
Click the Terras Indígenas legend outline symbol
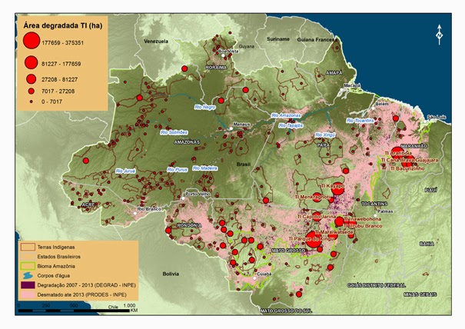pyautogui.click(x=27, y=247)
